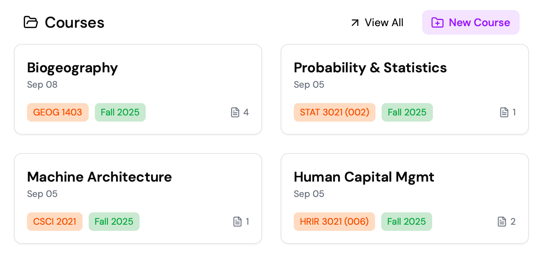Select the STAT 3021 (002) tag

tap(335, 112)
